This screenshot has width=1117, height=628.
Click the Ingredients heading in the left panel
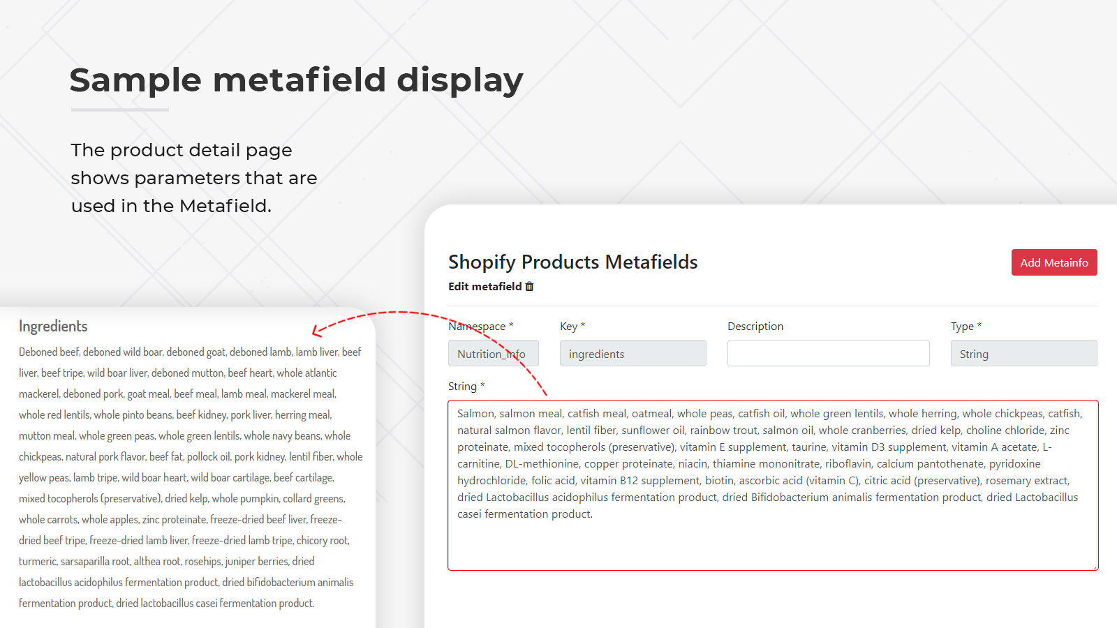click(x=53, y=327)
